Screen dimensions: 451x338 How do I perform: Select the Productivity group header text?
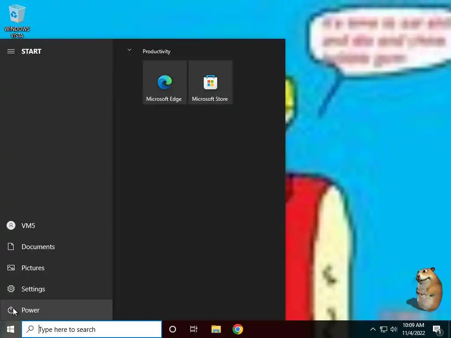coord(156,51)
